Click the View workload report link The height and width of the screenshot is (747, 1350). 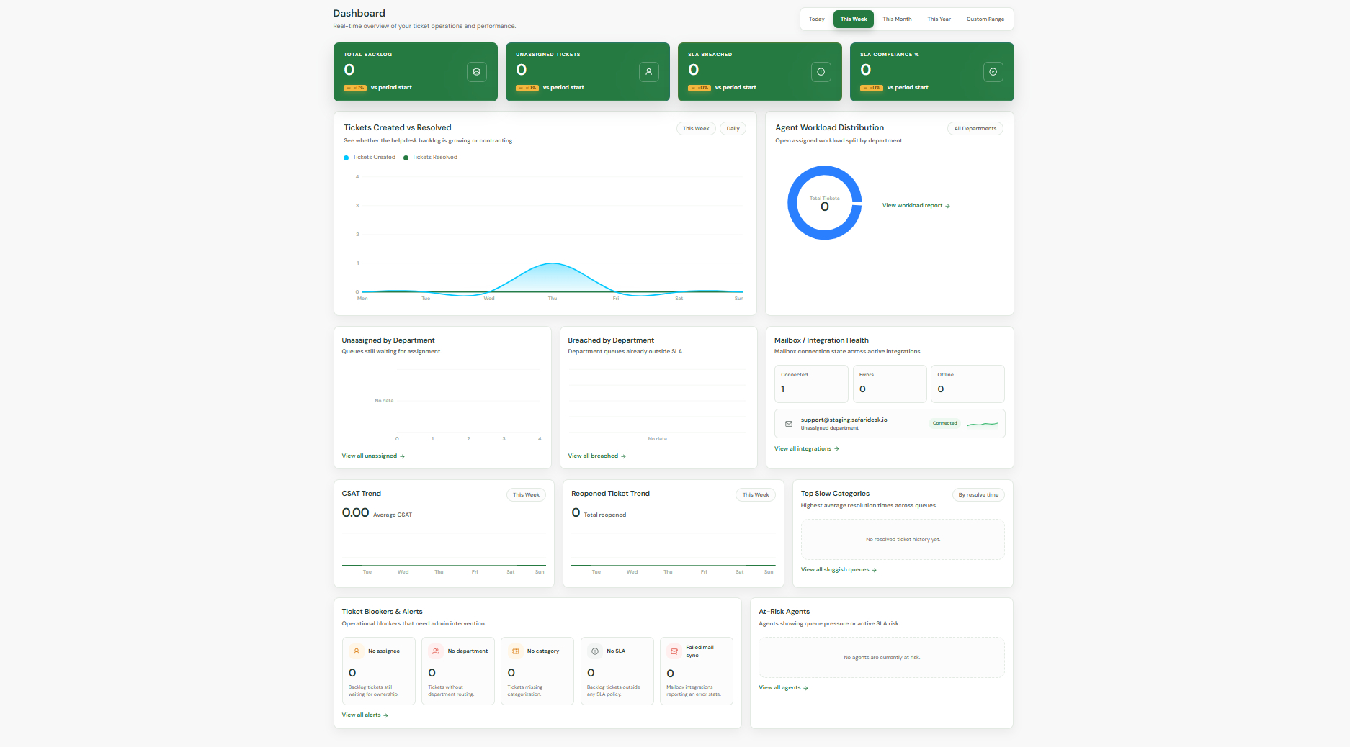[x=916, y=206]
